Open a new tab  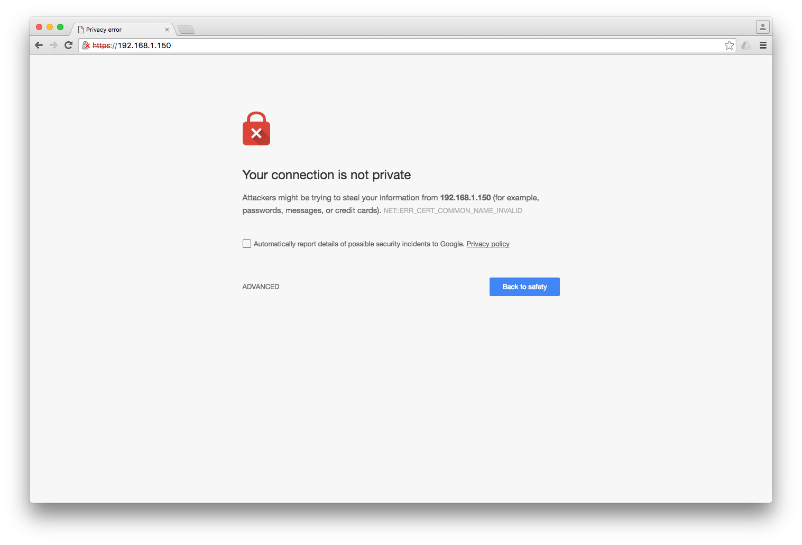point(186,30)
